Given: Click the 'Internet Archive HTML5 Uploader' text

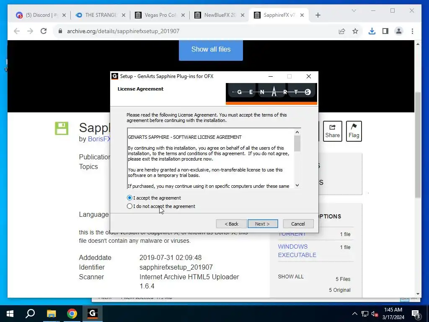Looking at the screenshot, I should 189,277.
